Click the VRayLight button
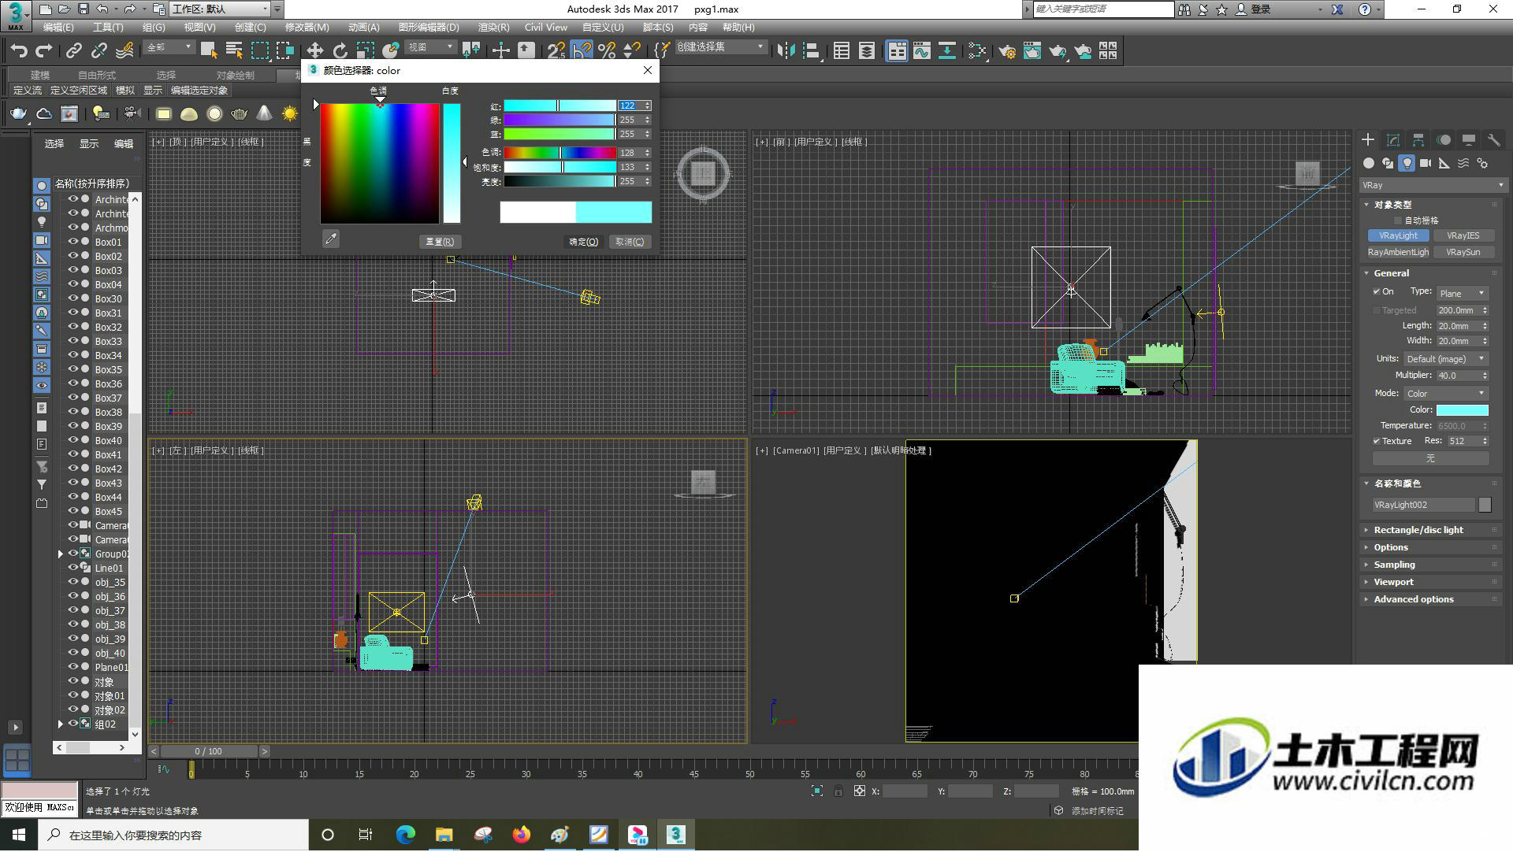Image resolution: width=1513 pixels, height=852 pixels. 1398,235
